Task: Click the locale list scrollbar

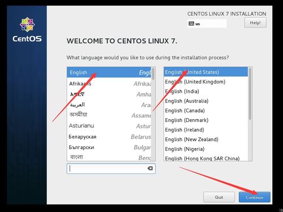Action: click(250, 114)
